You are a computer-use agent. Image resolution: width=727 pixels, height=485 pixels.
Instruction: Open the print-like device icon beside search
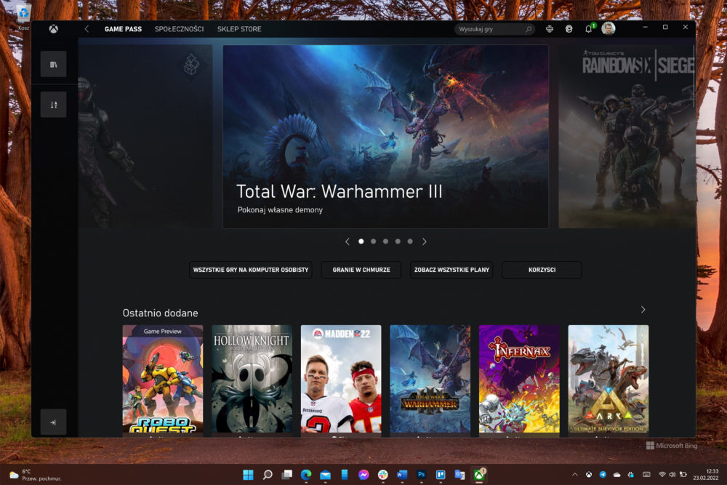550,29
